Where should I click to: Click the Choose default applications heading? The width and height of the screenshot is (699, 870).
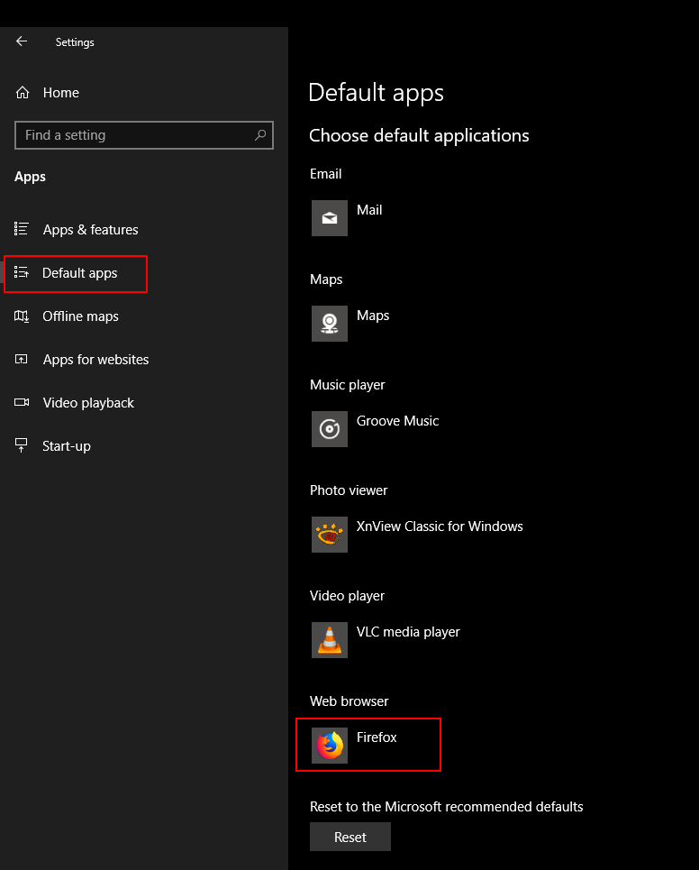tap(419, 135)
